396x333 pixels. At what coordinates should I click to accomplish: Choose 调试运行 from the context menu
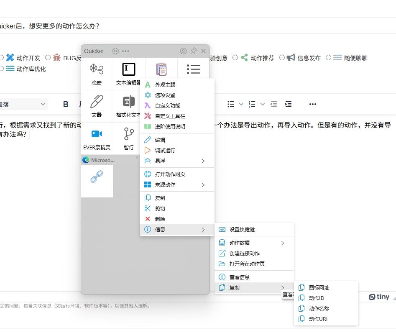pyautogui.click(x=177, y=150)
